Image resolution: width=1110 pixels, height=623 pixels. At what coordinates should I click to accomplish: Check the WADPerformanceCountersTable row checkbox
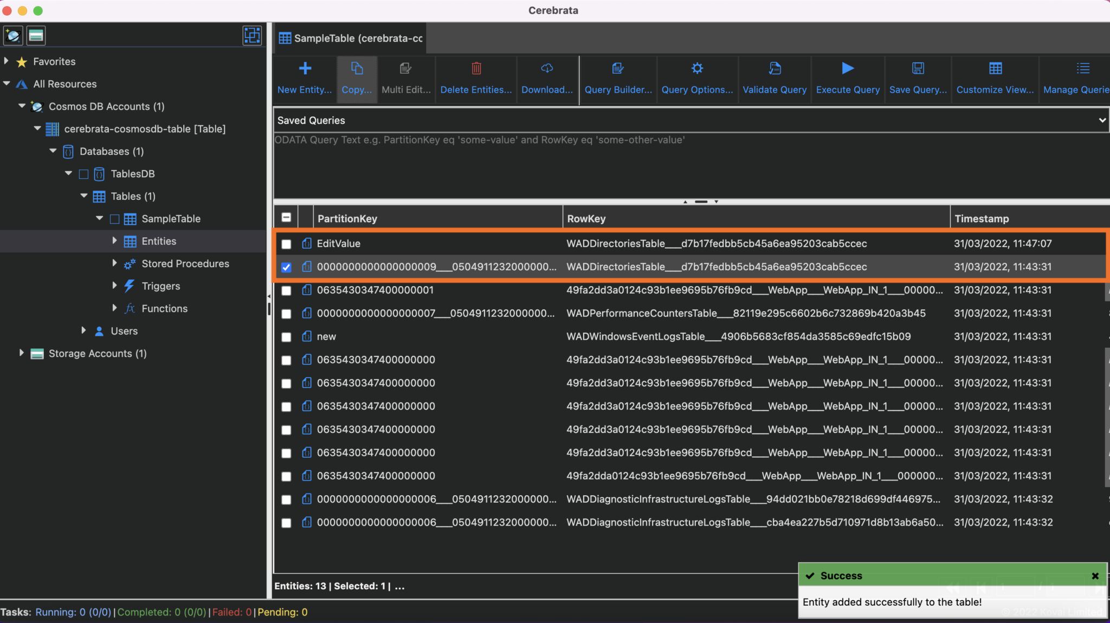[286, 314]
